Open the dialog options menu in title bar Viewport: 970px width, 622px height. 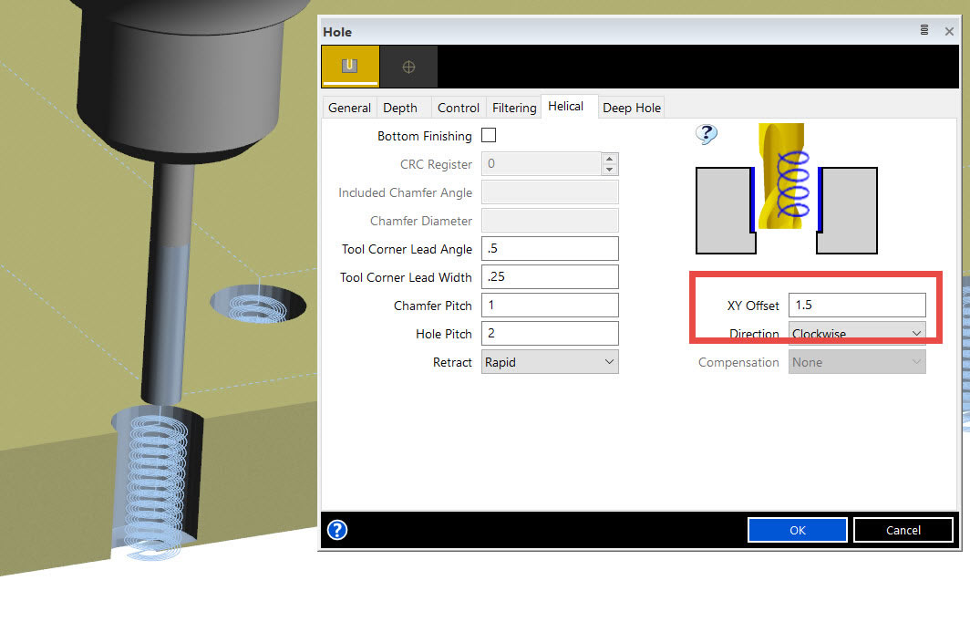pos(924,31)
